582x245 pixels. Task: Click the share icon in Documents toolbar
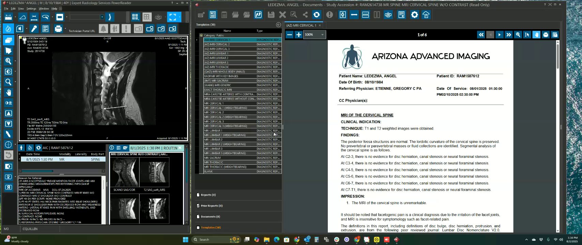click(x=305, y=15)
